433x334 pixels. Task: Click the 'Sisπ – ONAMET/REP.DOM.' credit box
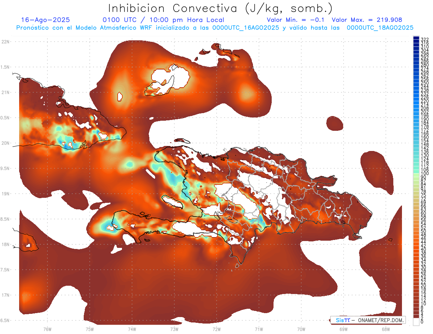[x=368, y=320]
